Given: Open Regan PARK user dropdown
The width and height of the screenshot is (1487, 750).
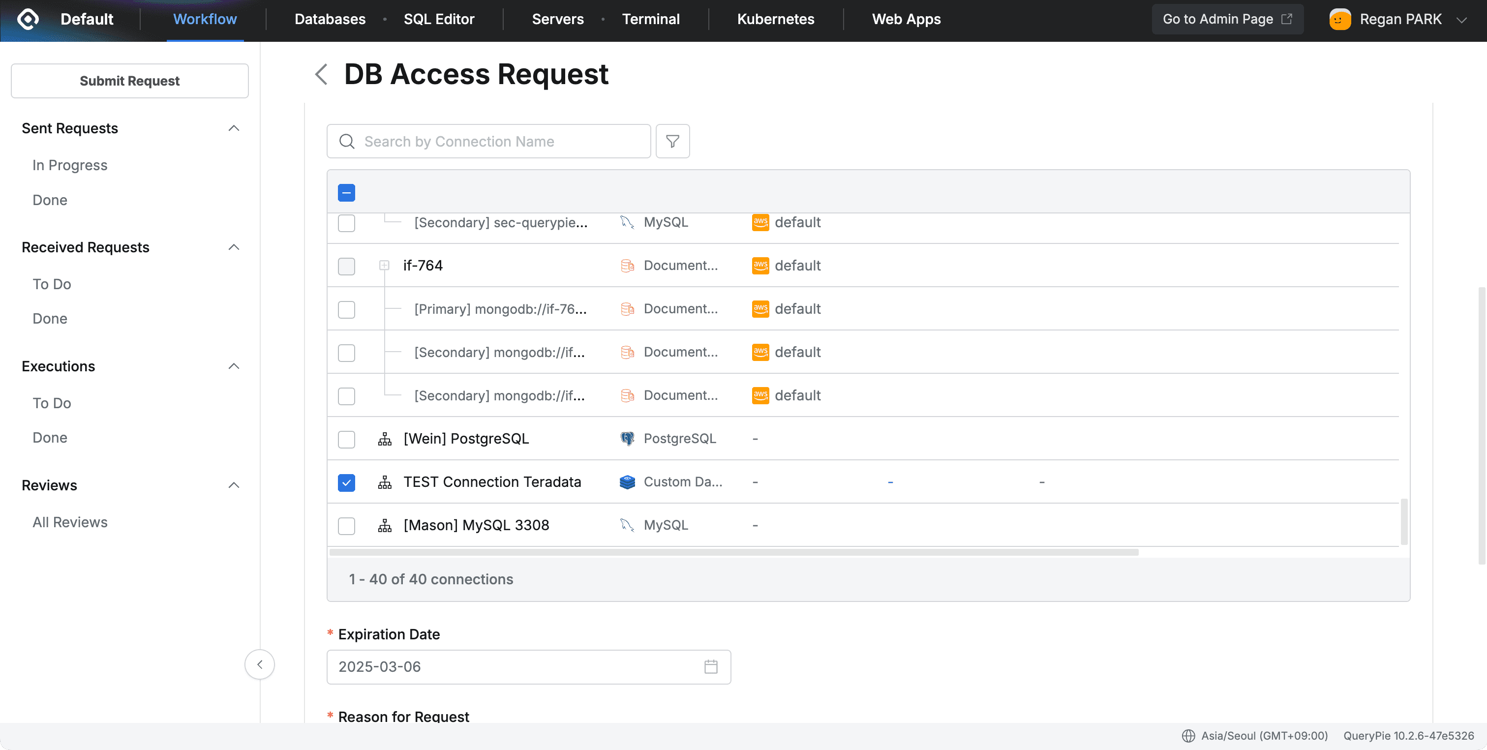Looking at the screenshot, I should point(1461,20).
